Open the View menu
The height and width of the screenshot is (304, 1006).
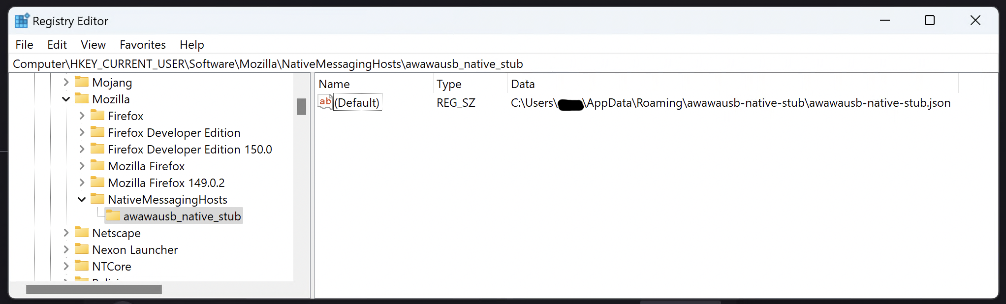point(93,45)
